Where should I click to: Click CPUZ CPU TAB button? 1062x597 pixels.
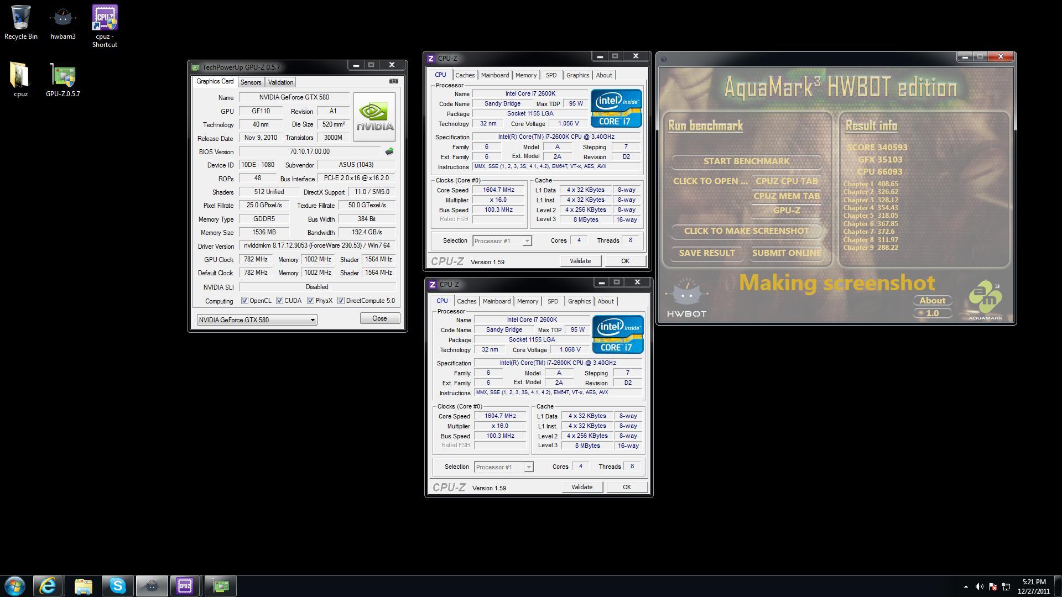pyautogui.click(x=786, y=181)
